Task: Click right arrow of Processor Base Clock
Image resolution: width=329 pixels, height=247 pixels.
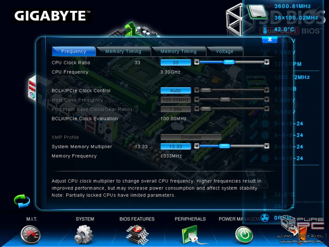Action: pos(266,109)
